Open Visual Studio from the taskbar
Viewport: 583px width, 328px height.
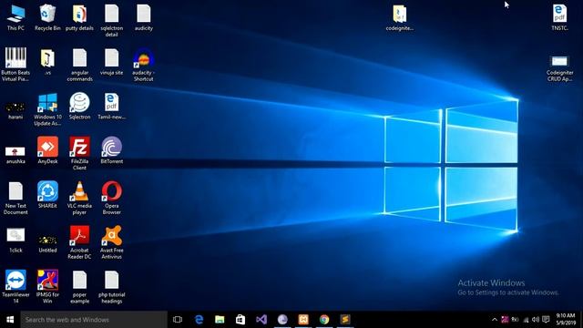click(261, 320)
